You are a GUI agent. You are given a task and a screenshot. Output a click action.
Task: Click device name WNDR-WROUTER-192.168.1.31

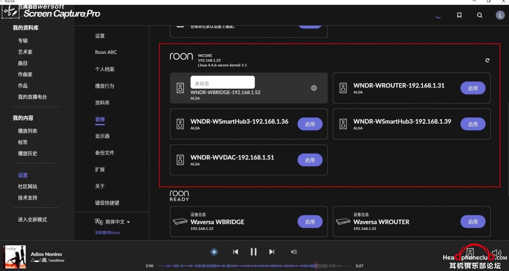tap(399, 85)
